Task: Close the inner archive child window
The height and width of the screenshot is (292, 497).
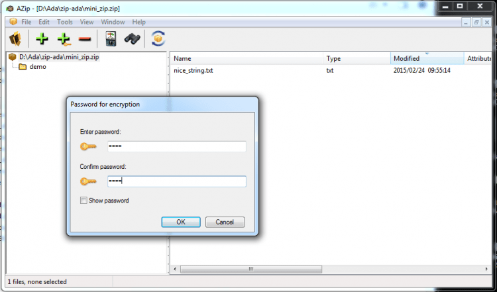Action: coord(486,22)
